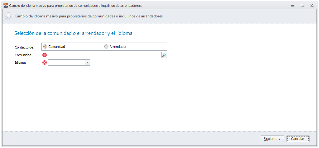Click the 'Comunidad:' field label
Screen dimensions: 319x148
point(24,55)
